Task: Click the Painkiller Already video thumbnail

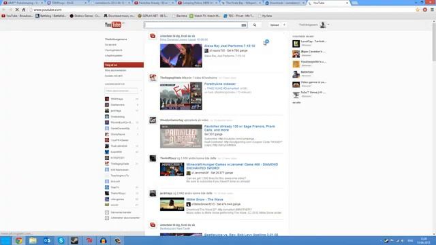Action: [181, 136]
